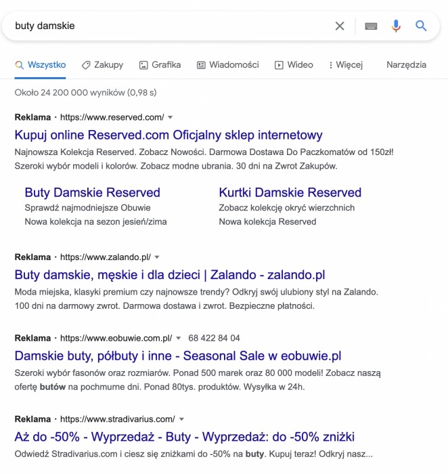Open the Wiadomości news tab
Viewport: 448px width, 474px height.
click(228, 65)
